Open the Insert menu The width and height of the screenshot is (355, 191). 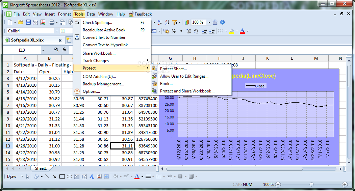tap(50, 14)
